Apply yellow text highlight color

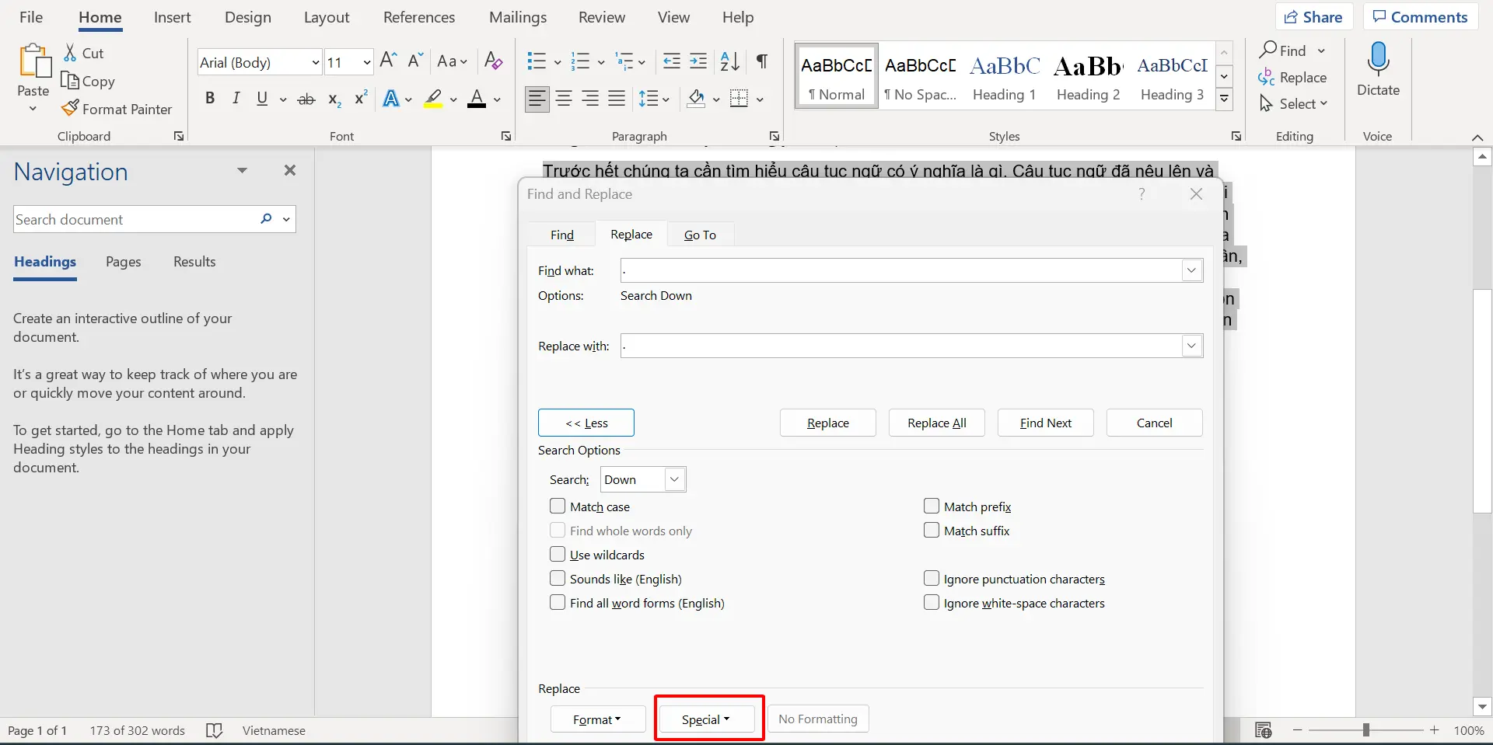pyautogui.click(x=434, y=99)
